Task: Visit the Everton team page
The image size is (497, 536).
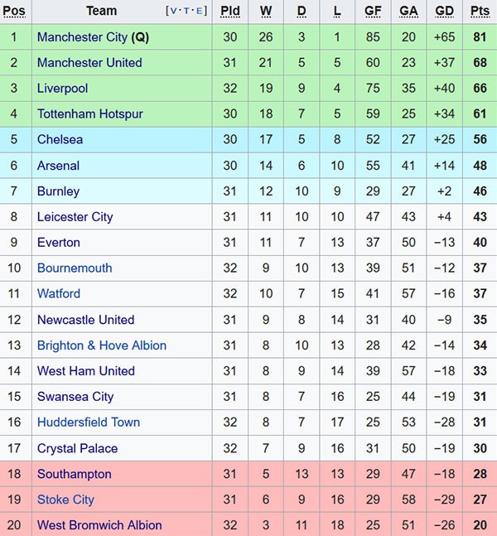Action: tap(59, 243)
